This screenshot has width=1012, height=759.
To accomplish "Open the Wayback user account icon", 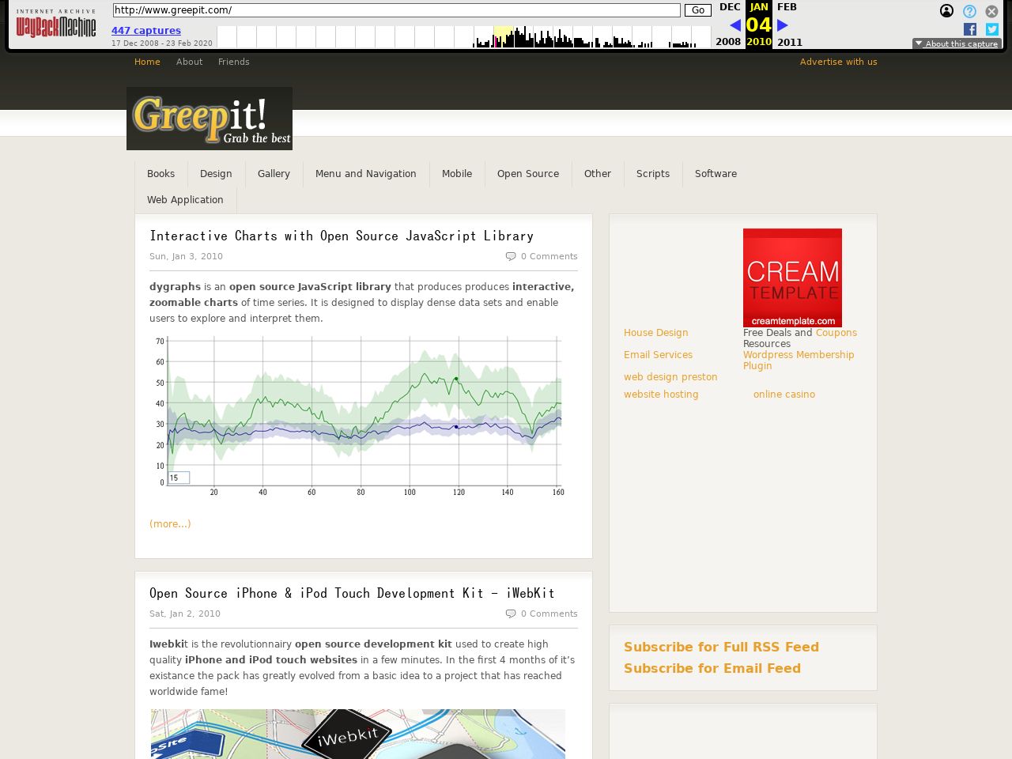I will click(x=946, y=11).
